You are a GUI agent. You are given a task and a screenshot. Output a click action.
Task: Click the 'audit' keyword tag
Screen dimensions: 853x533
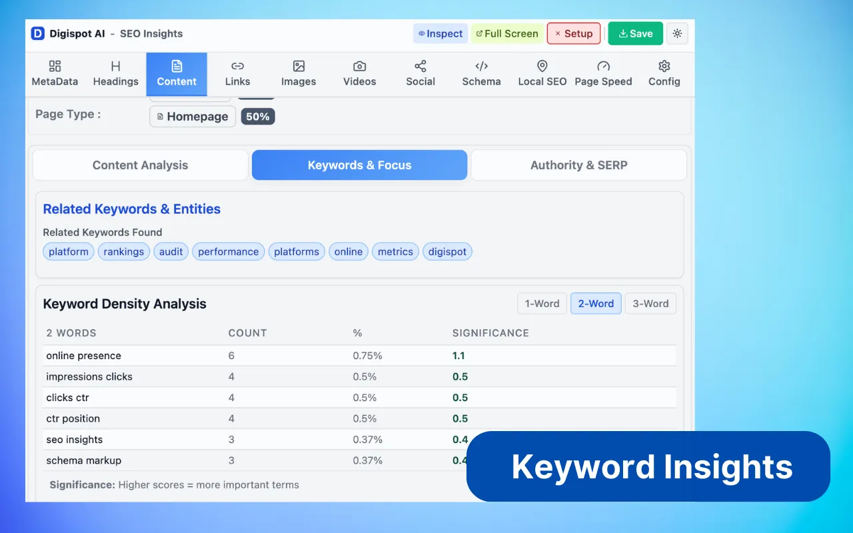171,251
